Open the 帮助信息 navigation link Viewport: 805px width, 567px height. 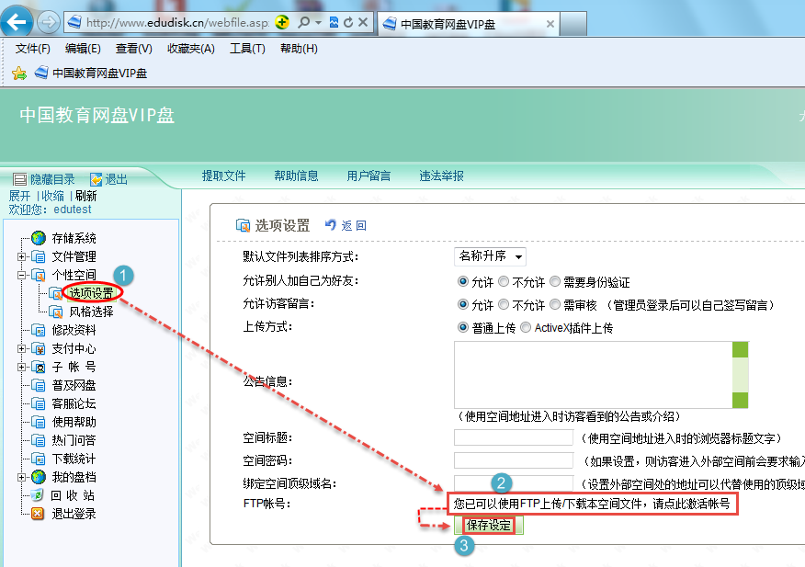pos(296,176)
